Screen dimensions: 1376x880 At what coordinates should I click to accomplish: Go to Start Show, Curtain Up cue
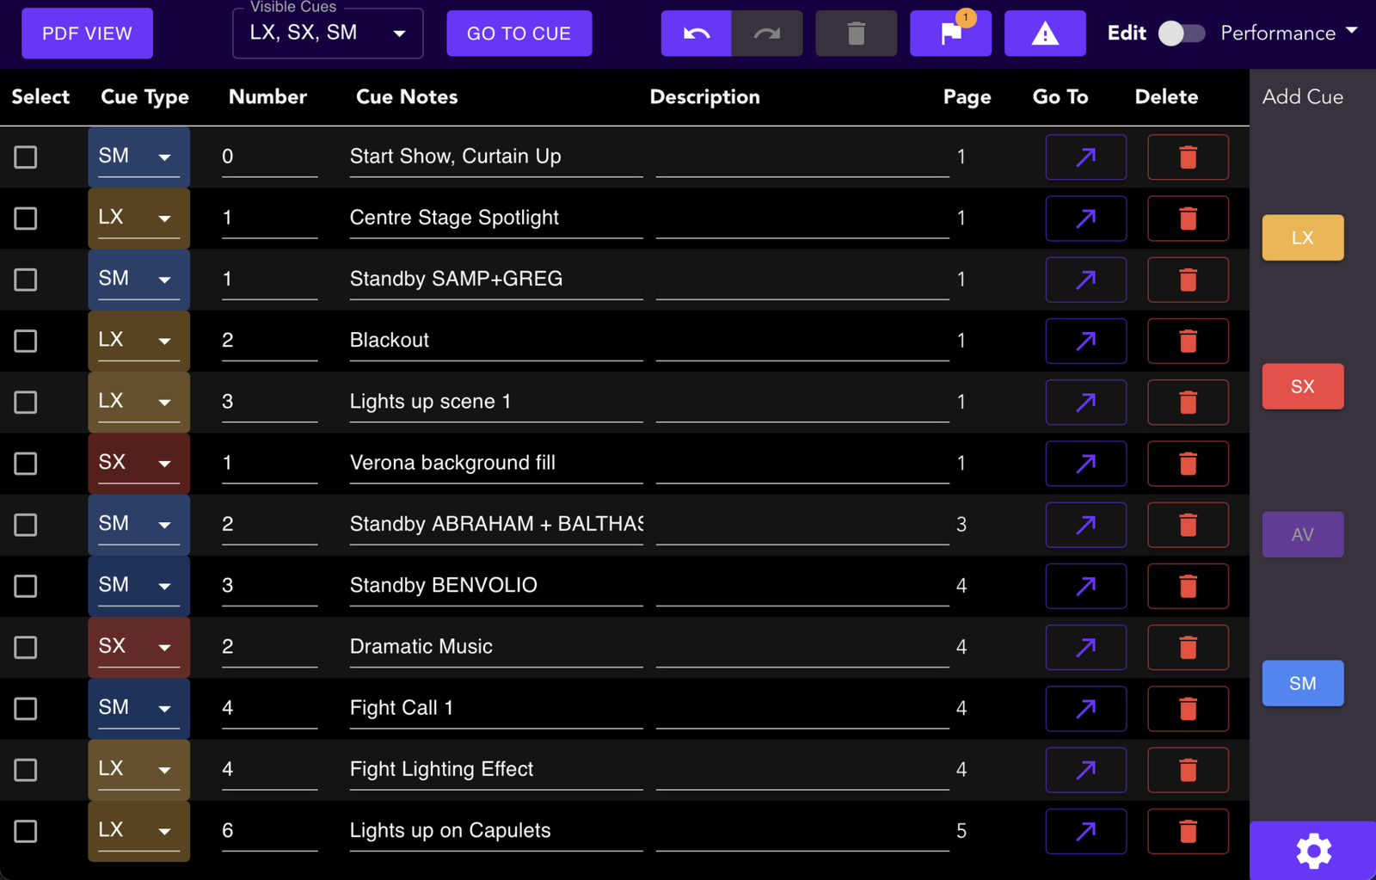(x=1086, y=157)
